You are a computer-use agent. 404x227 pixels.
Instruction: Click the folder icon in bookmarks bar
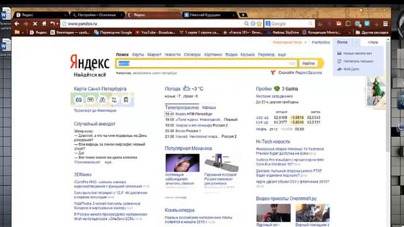(17, 32)
